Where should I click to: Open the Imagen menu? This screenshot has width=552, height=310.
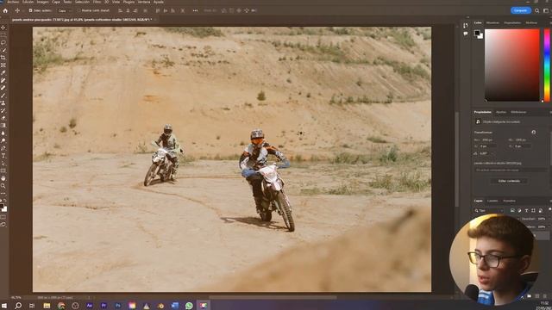pos(42,2)
